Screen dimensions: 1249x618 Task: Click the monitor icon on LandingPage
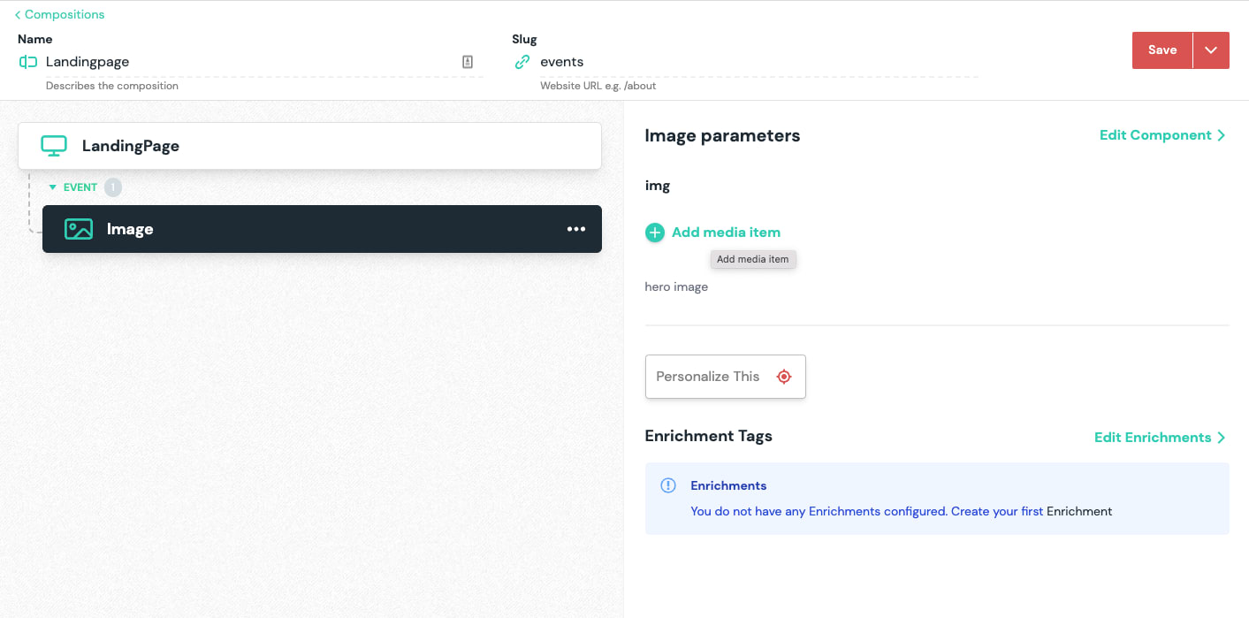[54, 146]
